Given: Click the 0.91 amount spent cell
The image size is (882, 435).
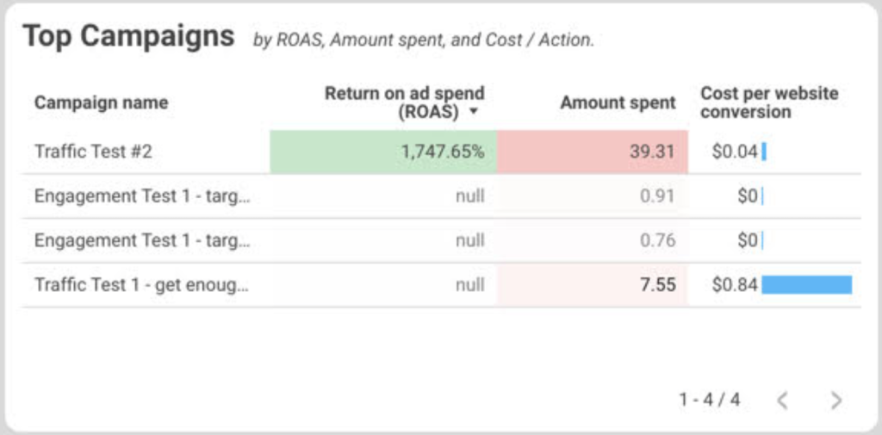Looking at the screenshot, I should tap(657, 196).
